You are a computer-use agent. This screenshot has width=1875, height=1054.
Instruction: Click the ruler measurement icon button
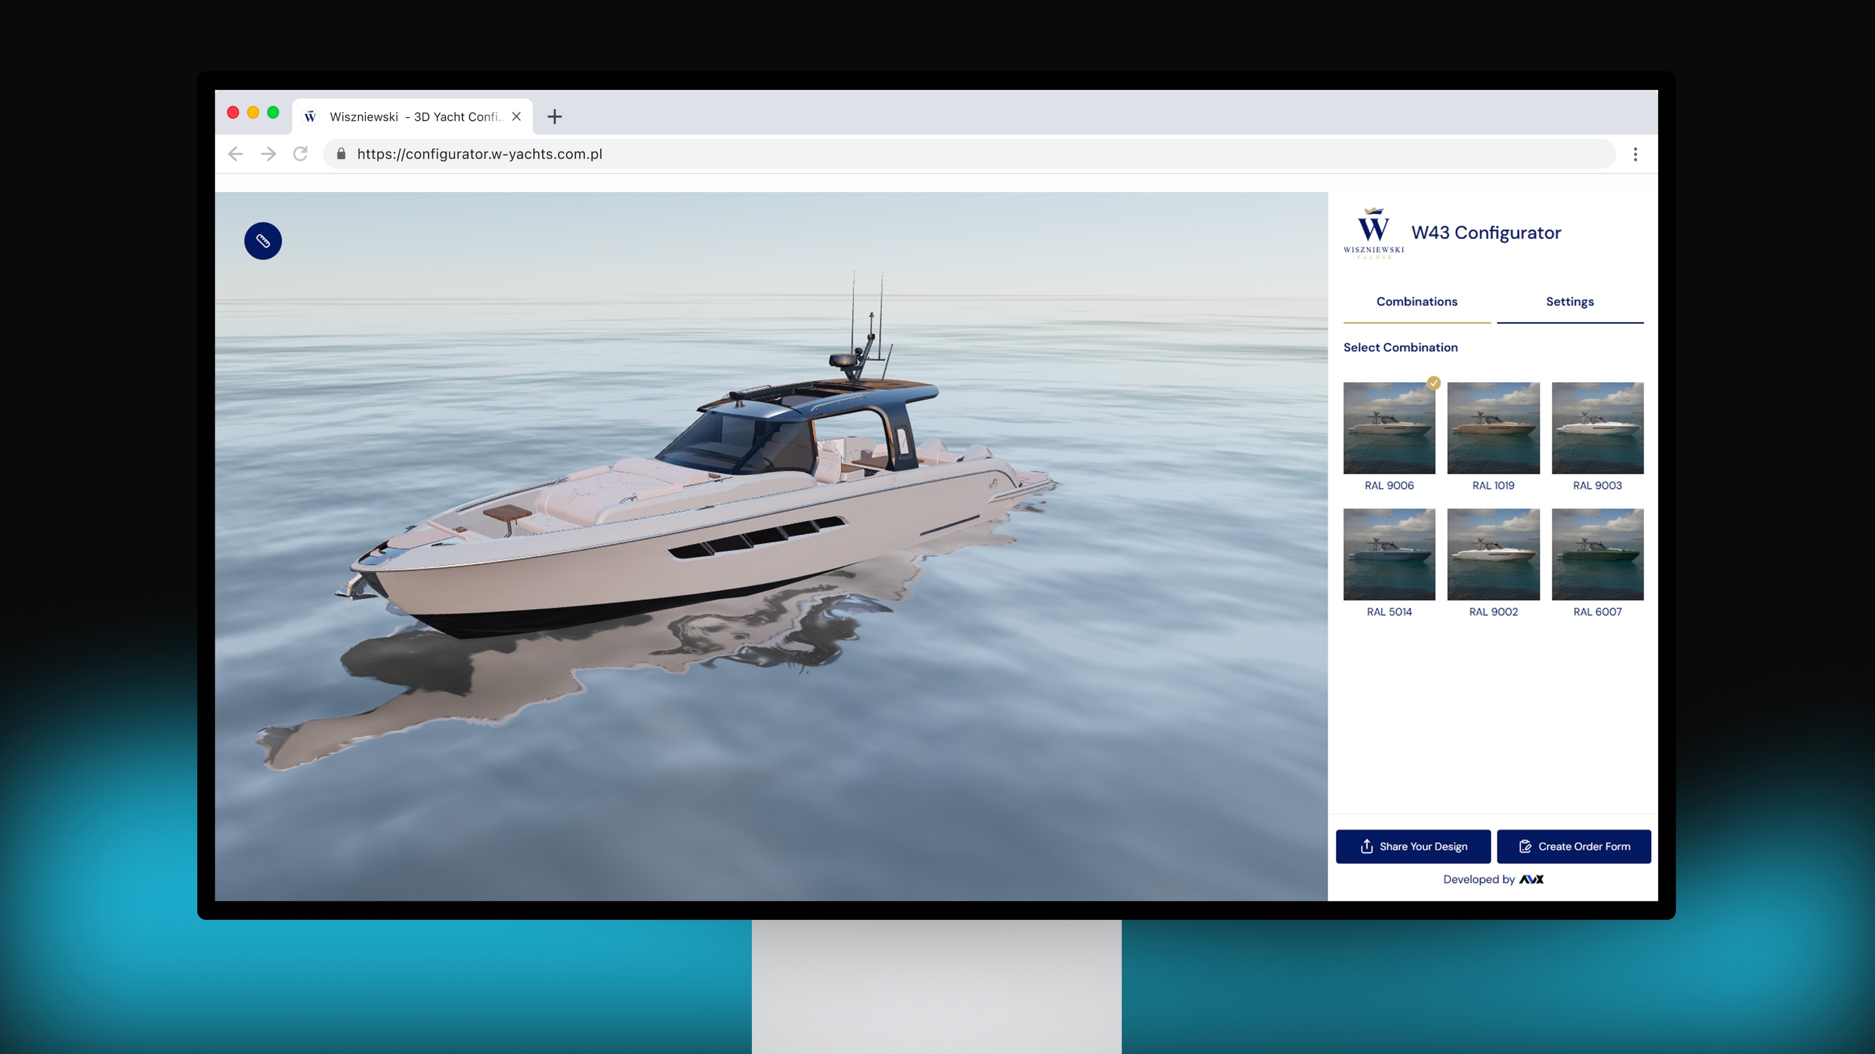(x=263, y=241)
